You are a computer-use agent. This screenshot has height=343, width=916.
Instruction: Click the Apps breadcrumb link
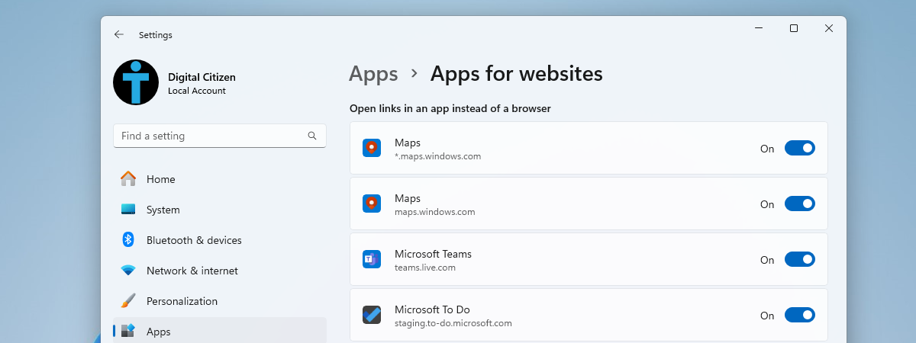click(373, 74)
